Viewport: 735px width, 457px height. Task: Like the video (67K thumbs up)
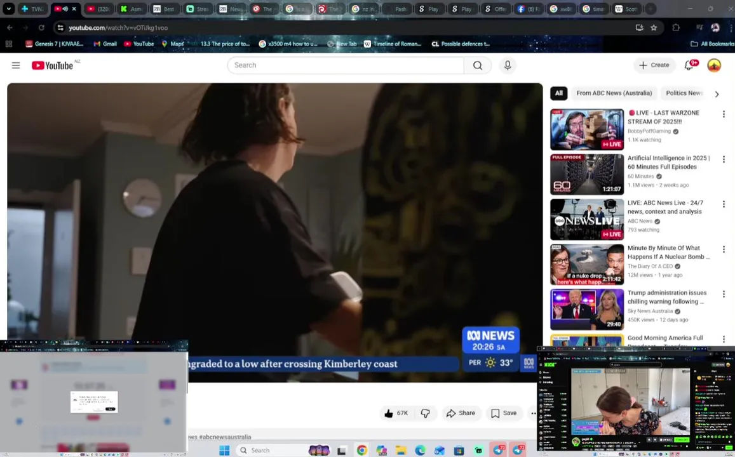pyautogui.click(x=396, y=413)
